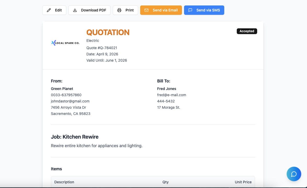Screen dimensions: 307x188
Task: Click customer phone 444-5432
Action: point(166,101)
